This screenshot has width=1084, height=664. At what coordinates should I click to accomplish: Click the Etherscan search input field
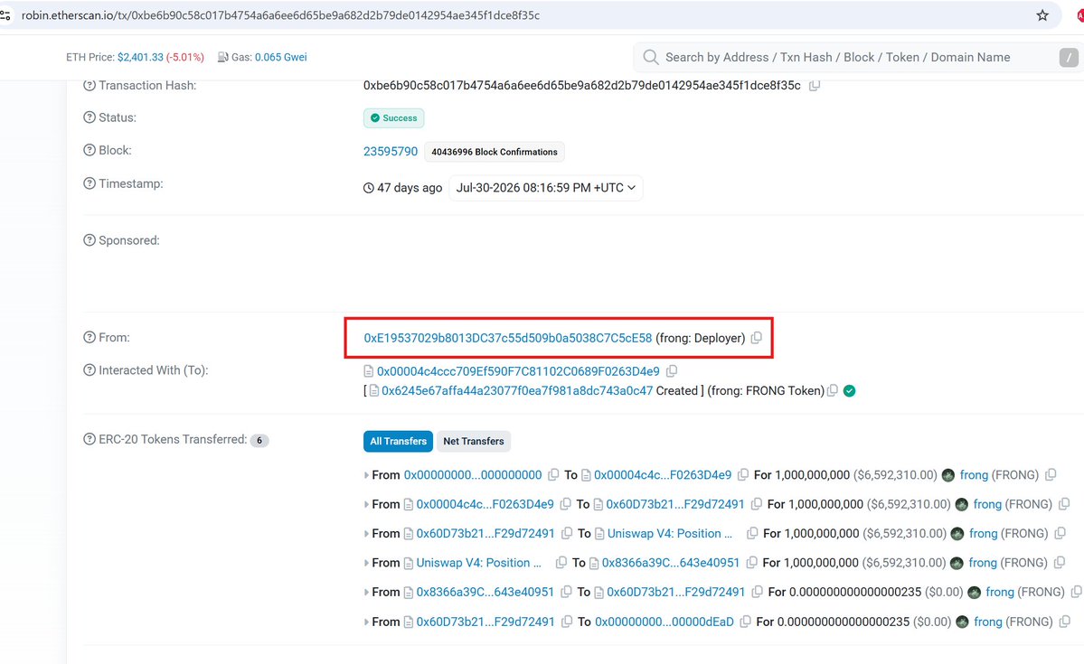pos(857,57)
